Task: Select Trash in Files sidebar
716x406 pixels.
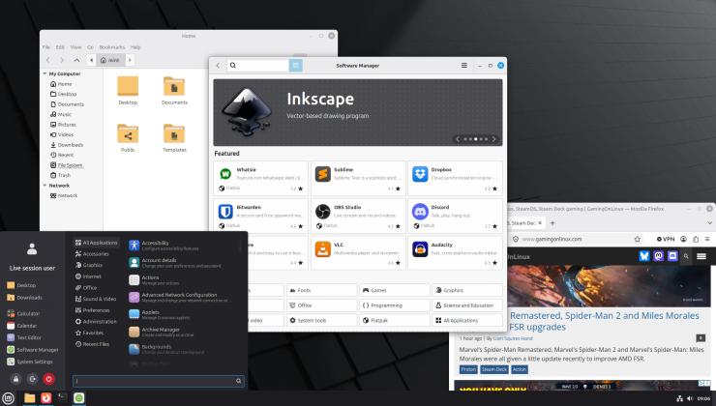Action: tap(60, 175)
